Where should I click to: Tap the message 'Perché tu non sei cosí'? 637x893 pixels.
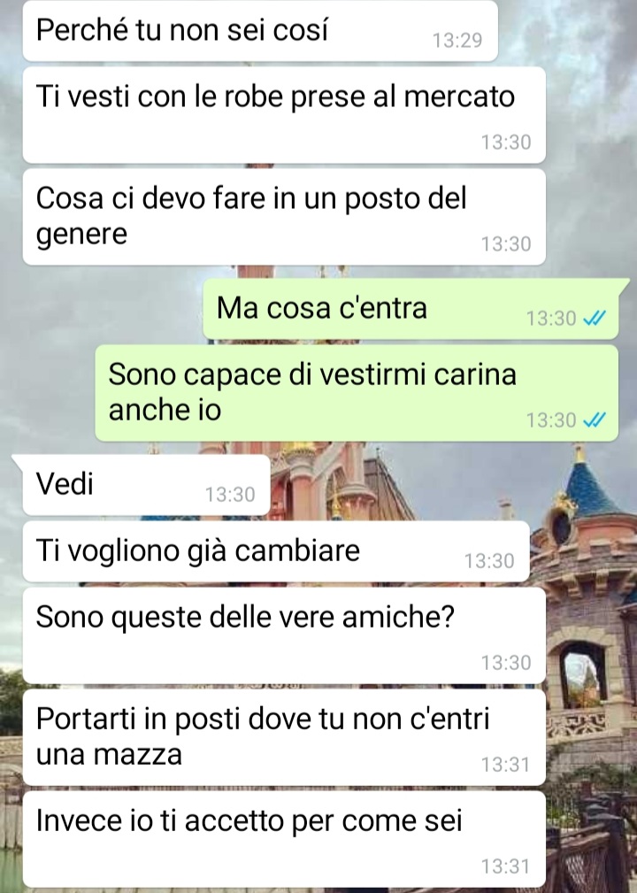coord(260,31)
